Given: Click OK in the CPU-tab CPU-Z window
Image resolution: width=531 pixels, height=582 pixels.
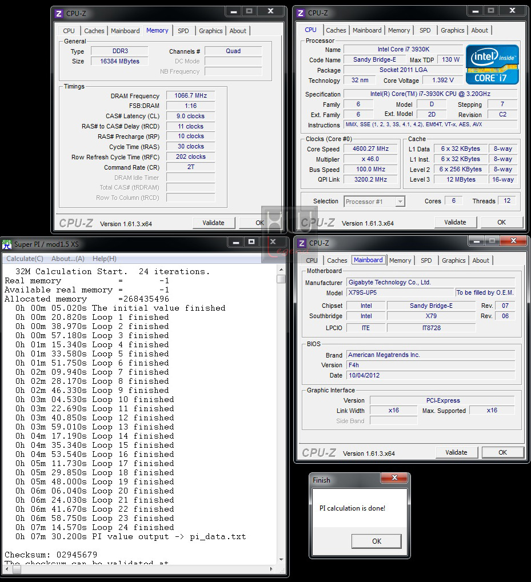Looking at the screenshot, I should (502, 222).
